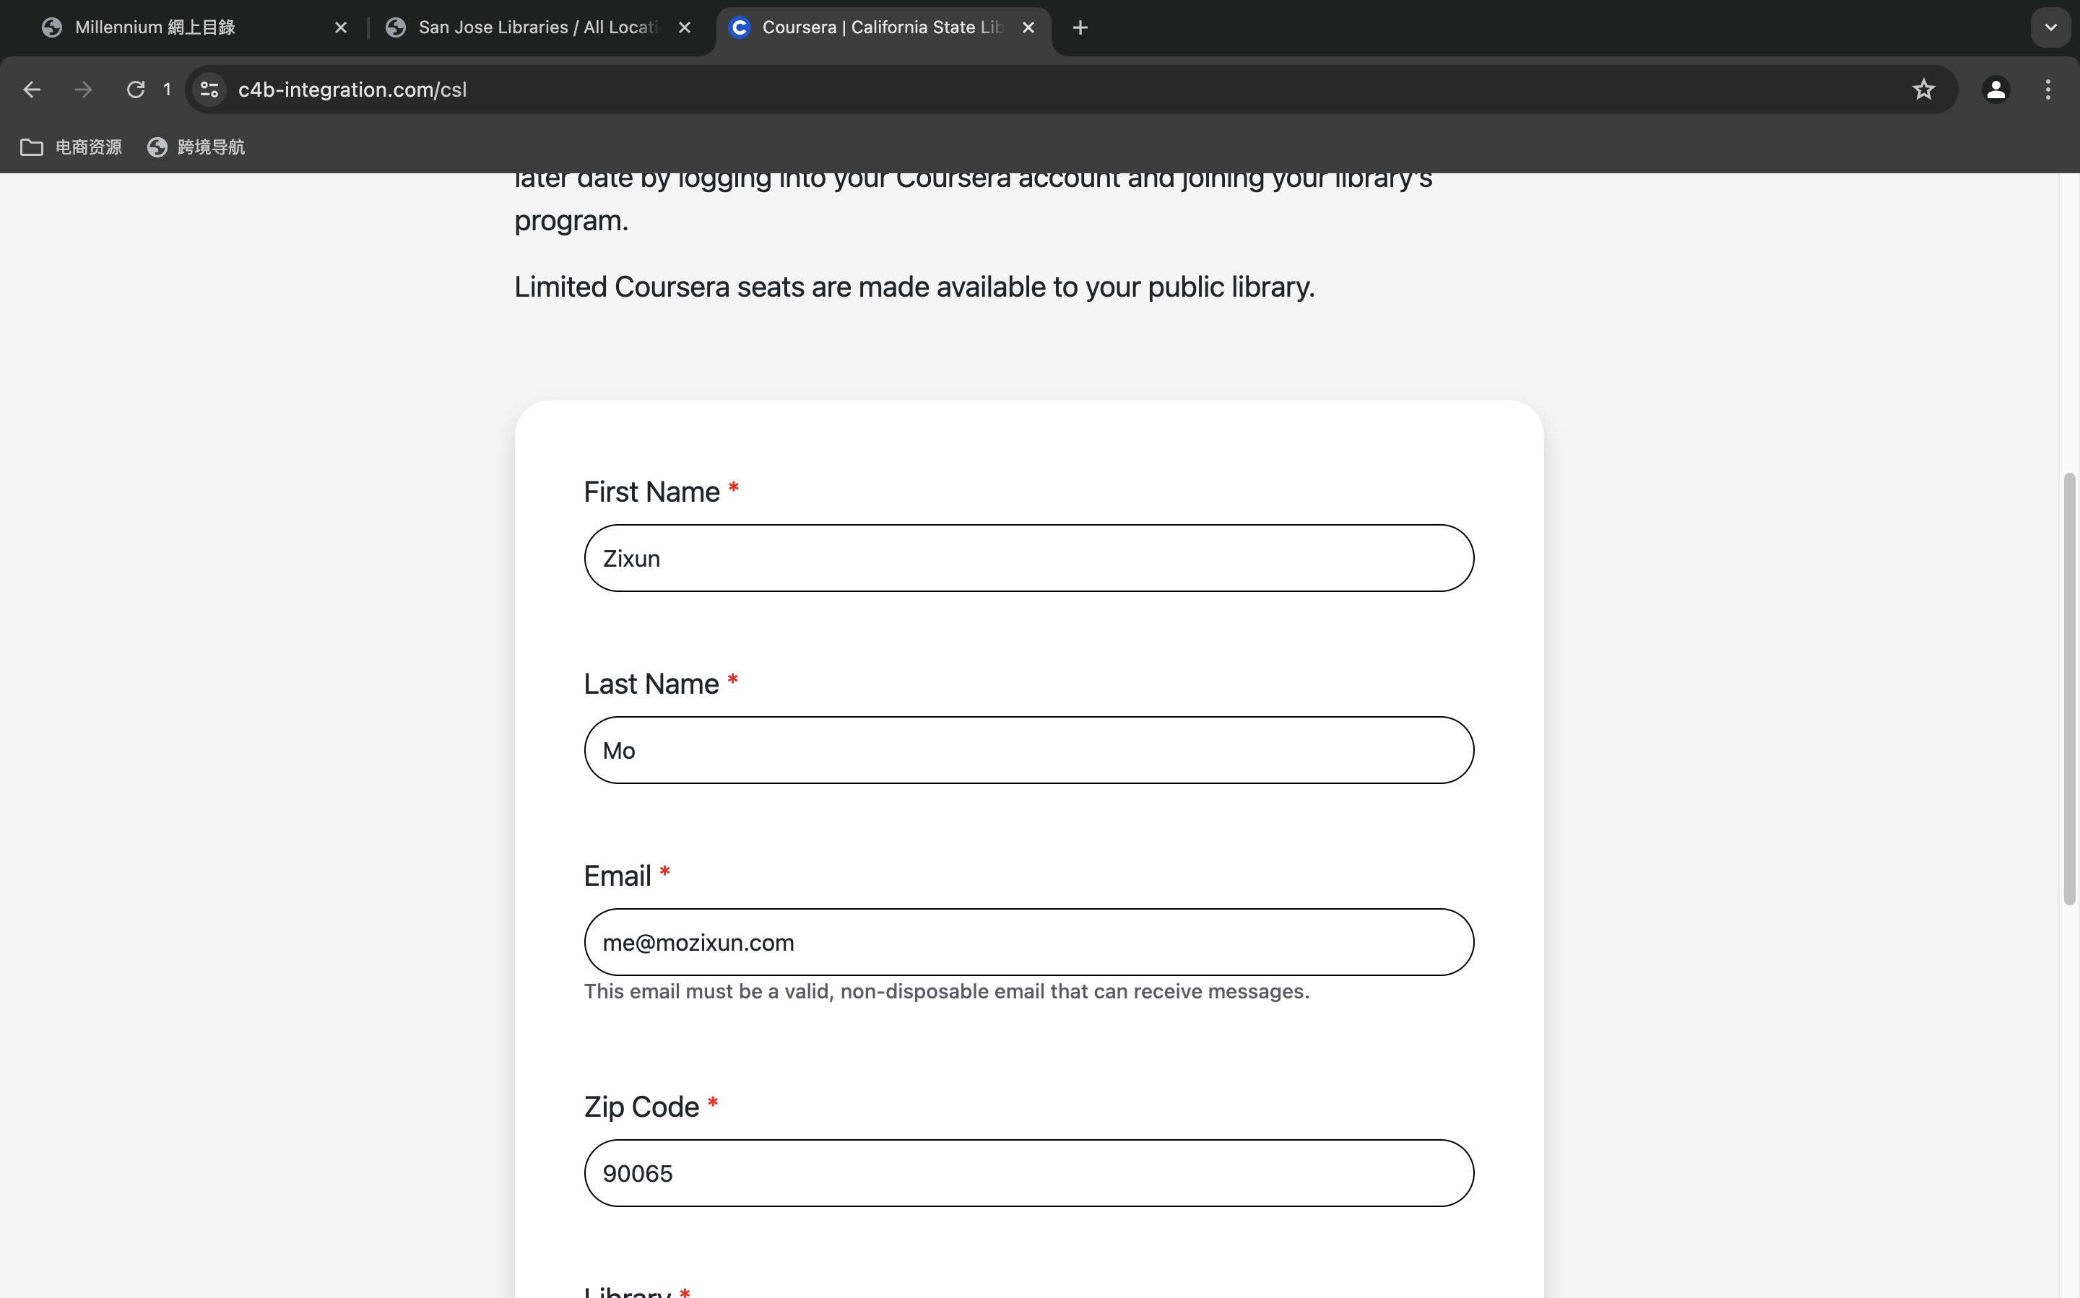Click into the Email field
The image size is (2080, 1298).
pyautogui.click(x=1029, y=942)
